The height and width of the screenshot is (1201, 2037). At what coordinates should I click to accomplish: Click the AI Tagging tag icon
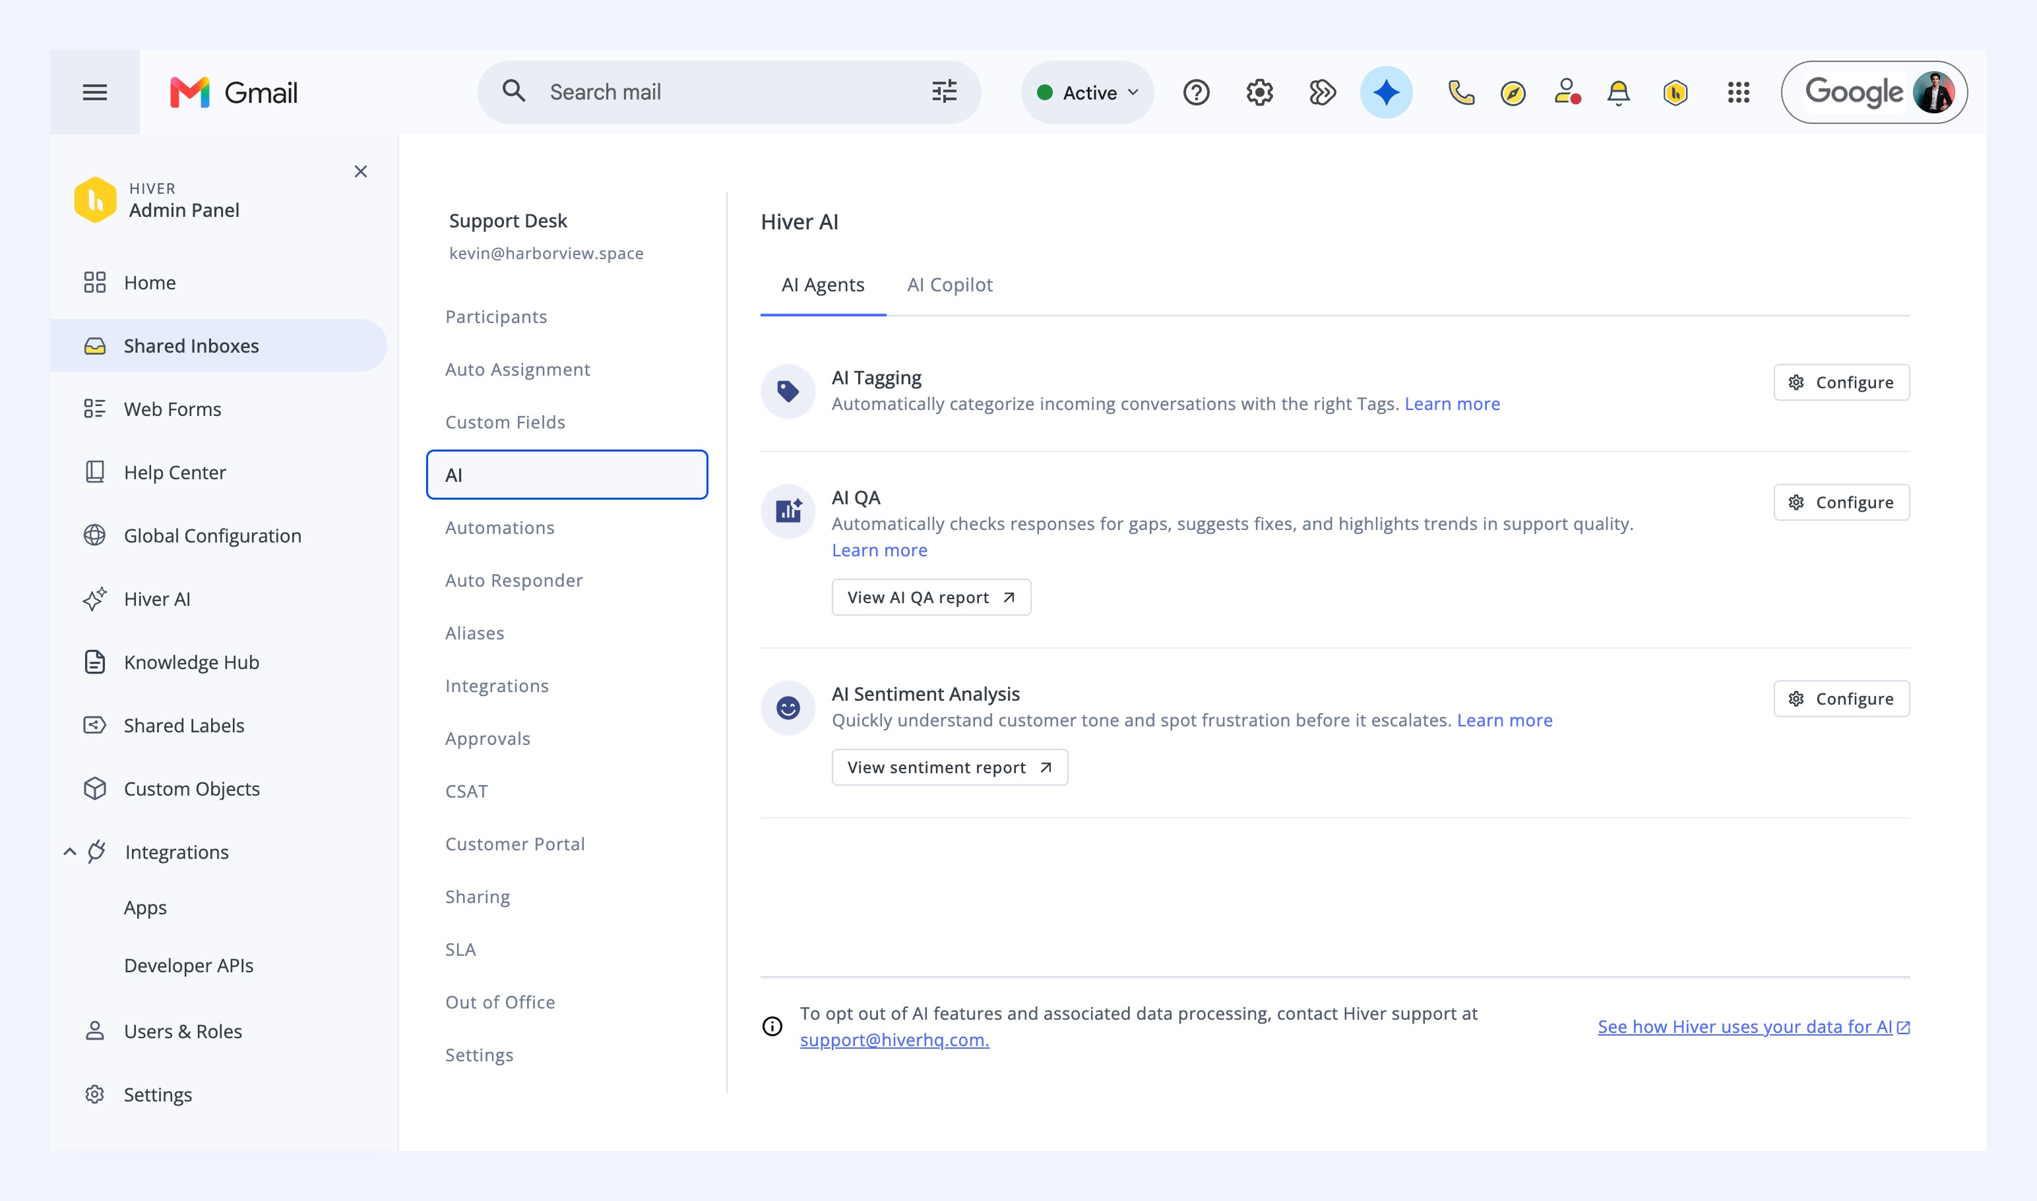click(788, 391)
